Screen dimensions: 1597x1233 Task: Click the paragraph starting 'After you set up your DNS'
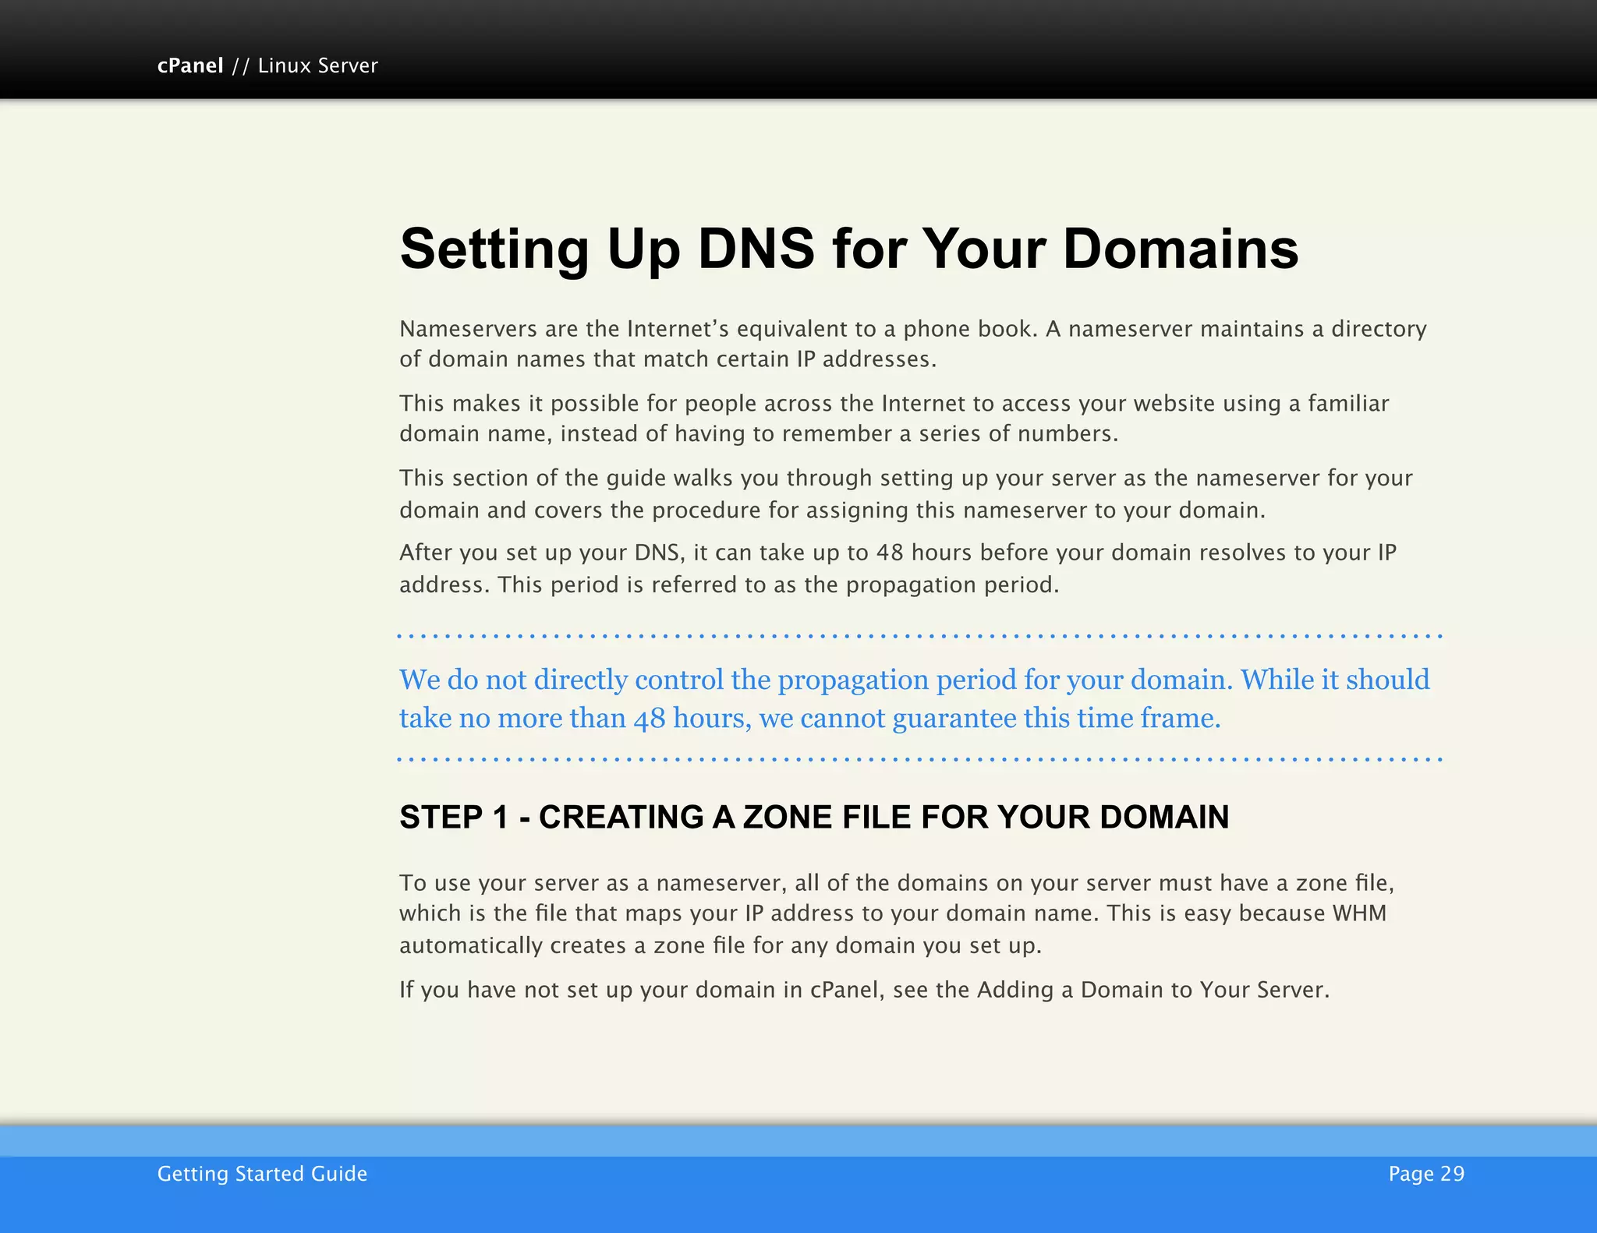click(x=898, y=568)
